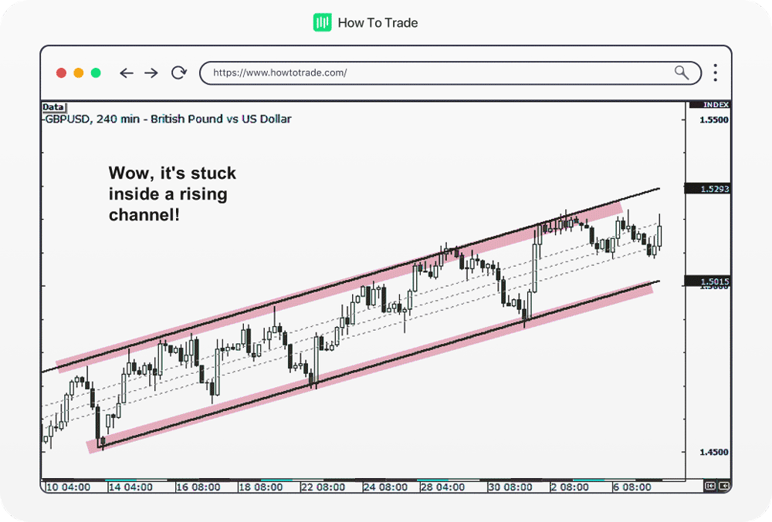
Task: Click the search magnifier in address bar
Action: [x=681, y=72]
